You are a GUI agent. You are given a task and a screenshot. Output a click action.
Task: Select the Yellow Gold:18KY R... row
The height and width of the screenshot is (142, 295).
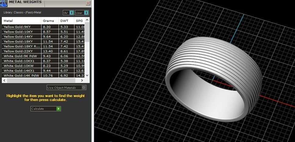pos(43,46)
